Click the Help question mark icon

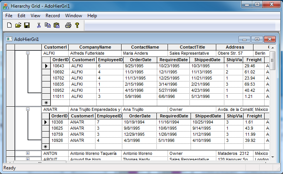pyautogui.click(x=77, y=26)
